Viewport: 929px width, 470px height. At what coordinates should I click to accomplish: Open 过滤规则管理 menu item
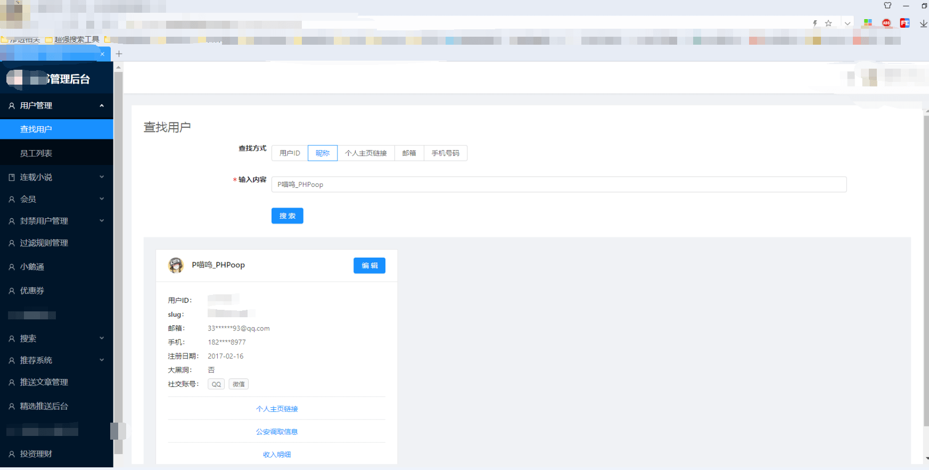(x=56, y=243)
